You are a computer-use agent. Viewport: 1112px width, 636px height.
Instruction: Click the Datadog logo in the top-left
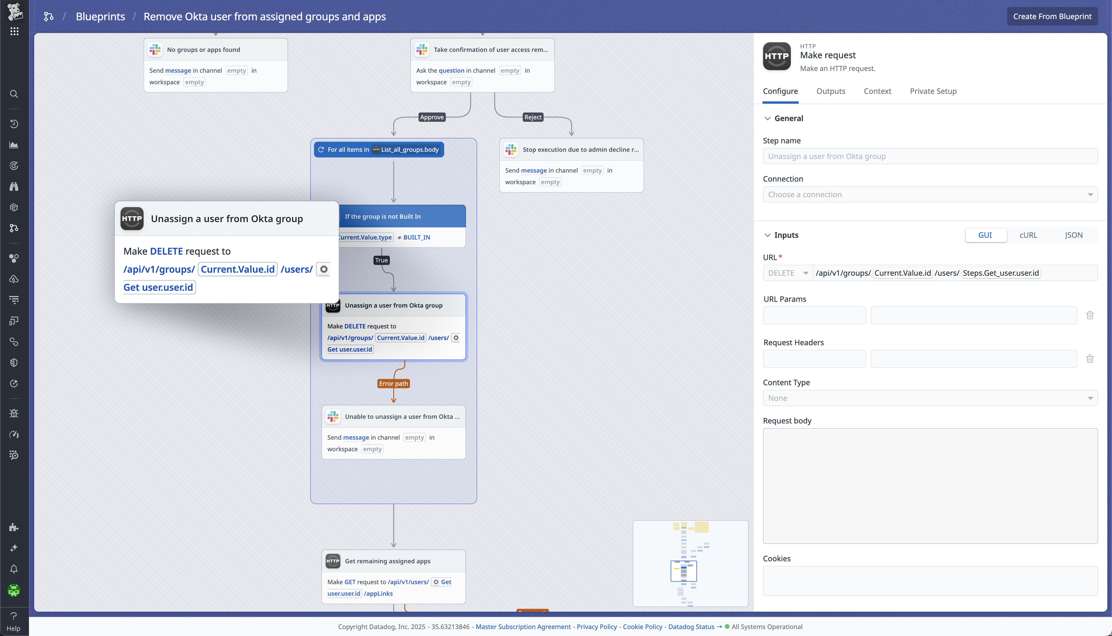point(14,12)
